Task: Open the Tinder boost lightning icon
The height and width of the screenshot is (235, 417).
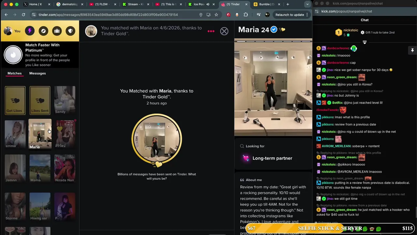Action: click(30, 31)
